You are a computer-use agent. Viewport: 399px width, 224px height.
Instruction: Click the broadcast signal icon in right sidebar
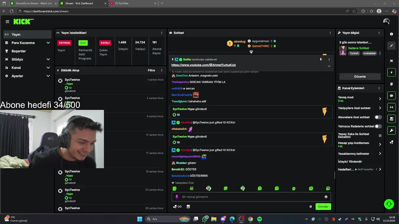tap(392, 107)
